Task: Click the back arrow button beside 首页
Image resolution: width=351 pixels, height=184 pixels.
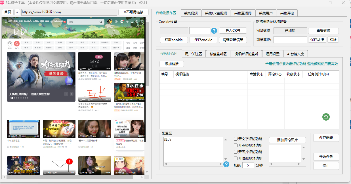Action: tap(17, 12)
